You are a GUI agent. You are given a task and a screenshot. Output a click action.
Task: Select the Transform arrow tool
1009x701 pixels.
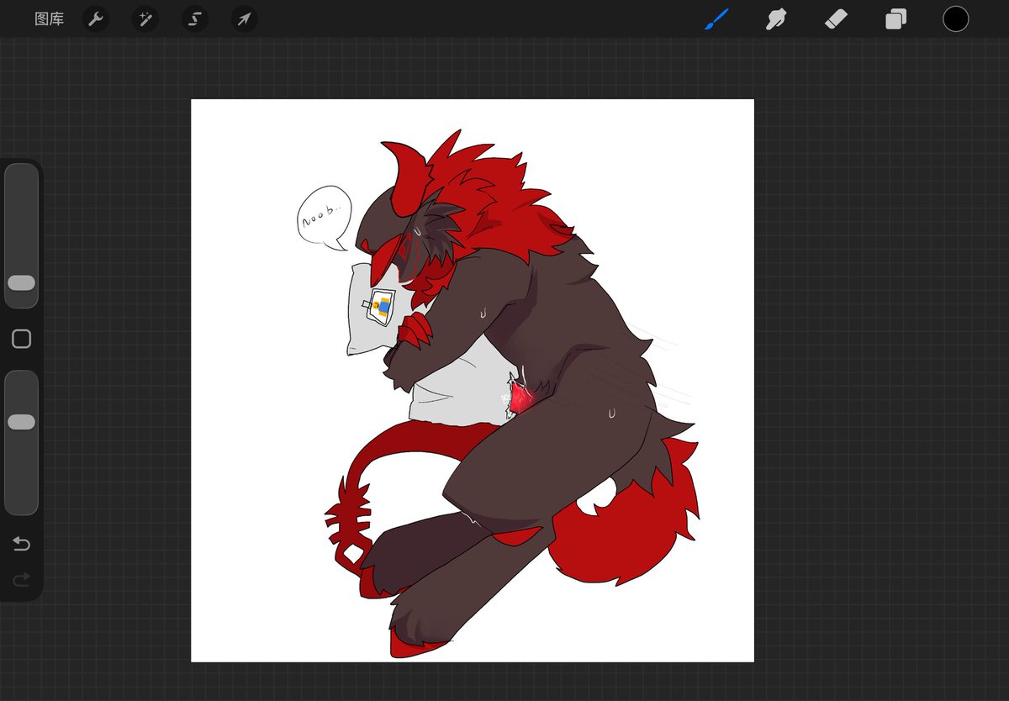[x=244, y=18]
